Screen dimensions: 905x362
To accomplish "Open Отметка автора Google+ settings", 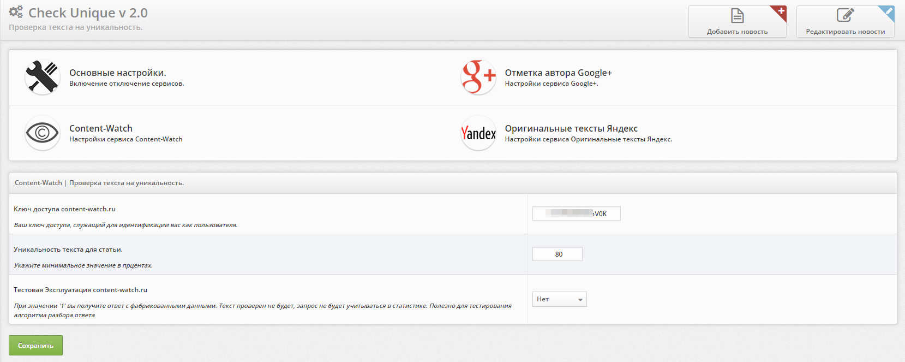I will 558,73.
